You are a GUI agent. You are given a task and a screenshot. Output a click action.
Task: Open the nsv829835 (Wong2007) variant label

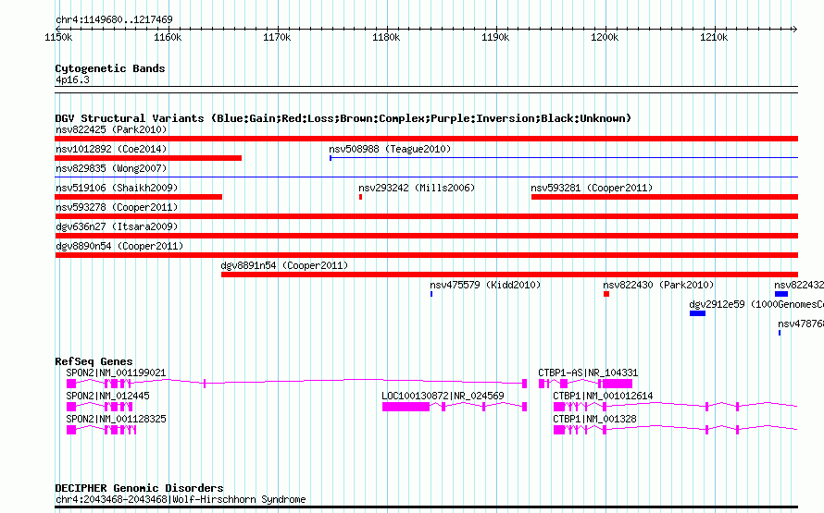pos(111,168)
